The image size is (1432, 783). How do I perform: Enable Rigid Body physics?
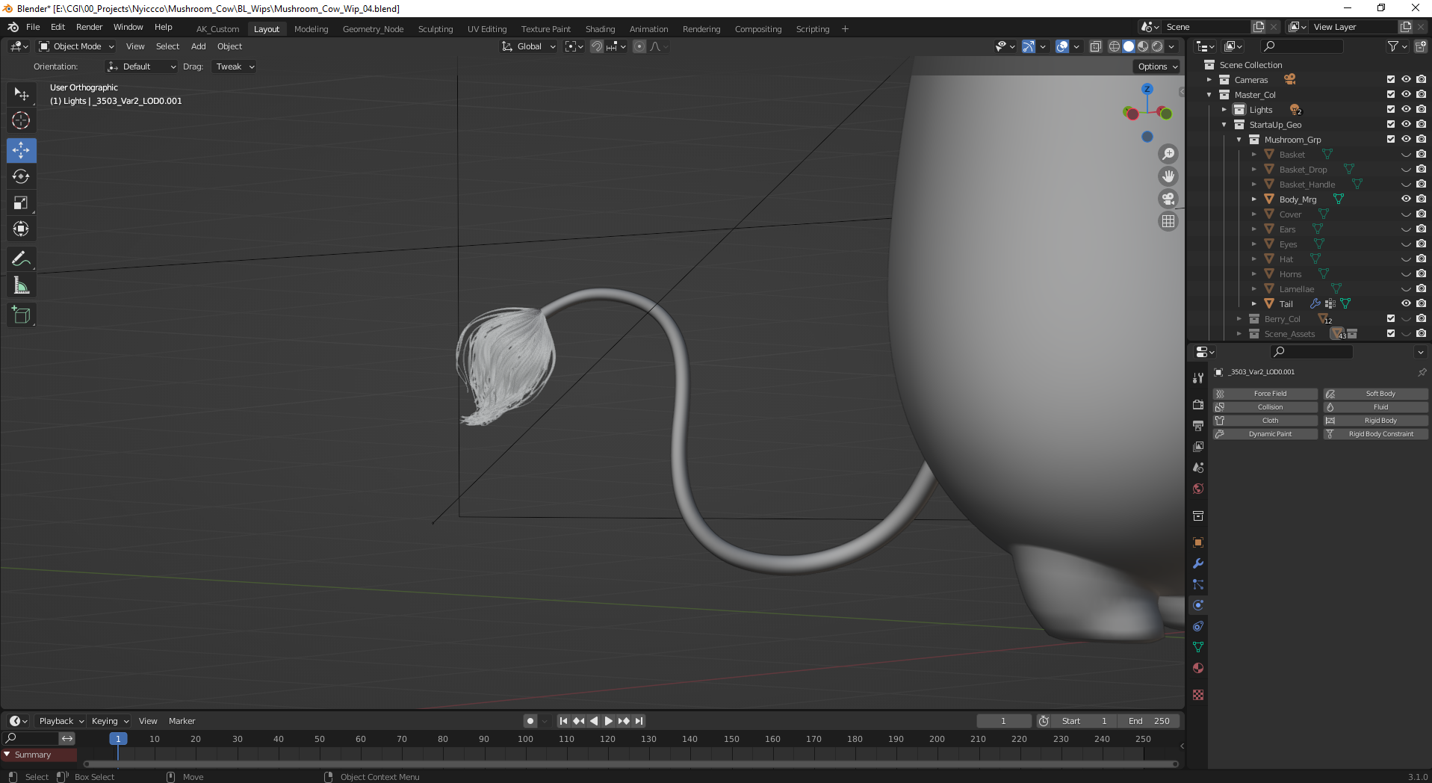click(x=1375, y=421)
